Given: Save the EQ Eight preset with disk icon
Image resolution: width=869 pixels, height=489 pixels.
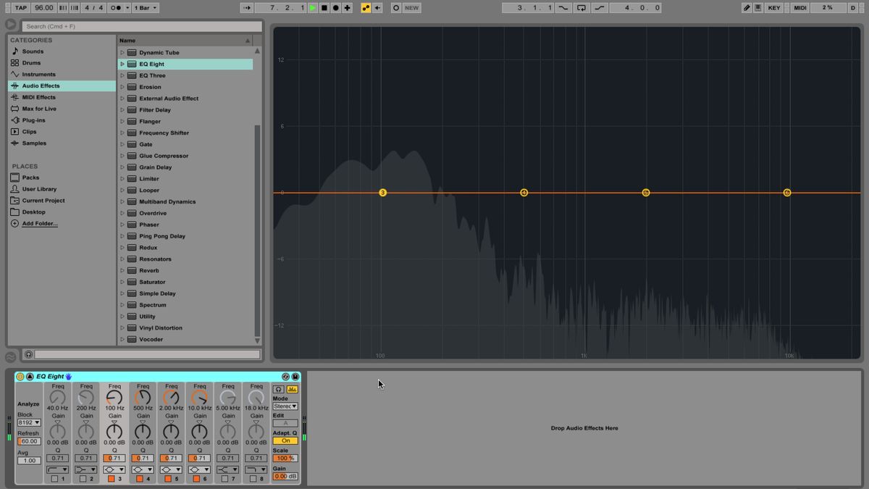Looking at the screenshot, I should (x=295, y=377).
